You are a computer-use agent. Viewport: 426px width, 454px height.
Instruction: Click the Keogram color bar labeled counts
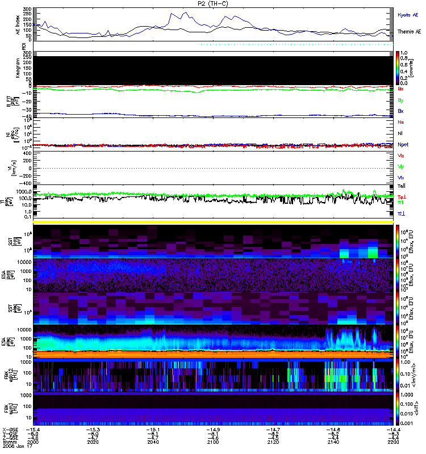(398, 68)
